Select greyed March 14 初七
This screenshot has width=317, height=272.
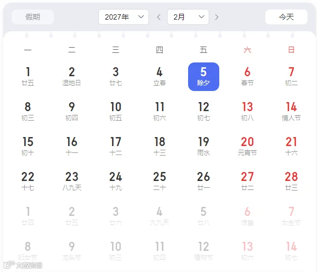coord(291,251)
